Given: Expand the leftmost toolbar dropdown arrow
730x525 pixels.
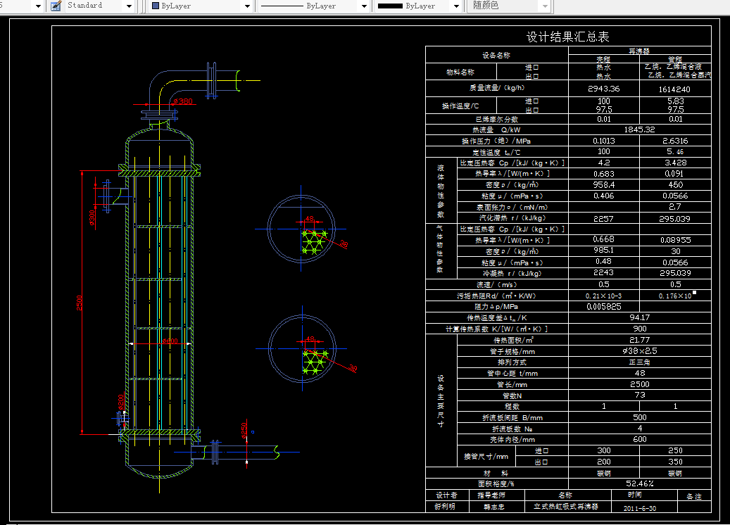Looking at the screenshot, I should pyautogui.click(x=38, y=6).
